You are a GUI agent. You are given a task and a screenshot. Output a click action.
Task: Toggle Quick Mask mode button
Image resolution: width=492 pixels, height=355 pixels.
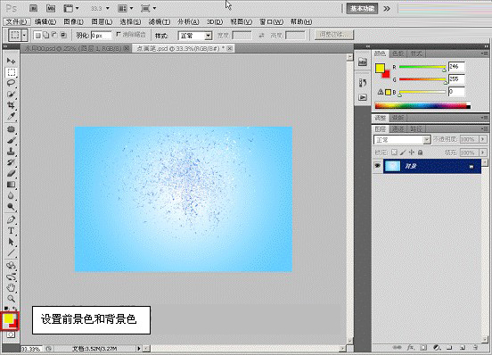click(11, 334)
